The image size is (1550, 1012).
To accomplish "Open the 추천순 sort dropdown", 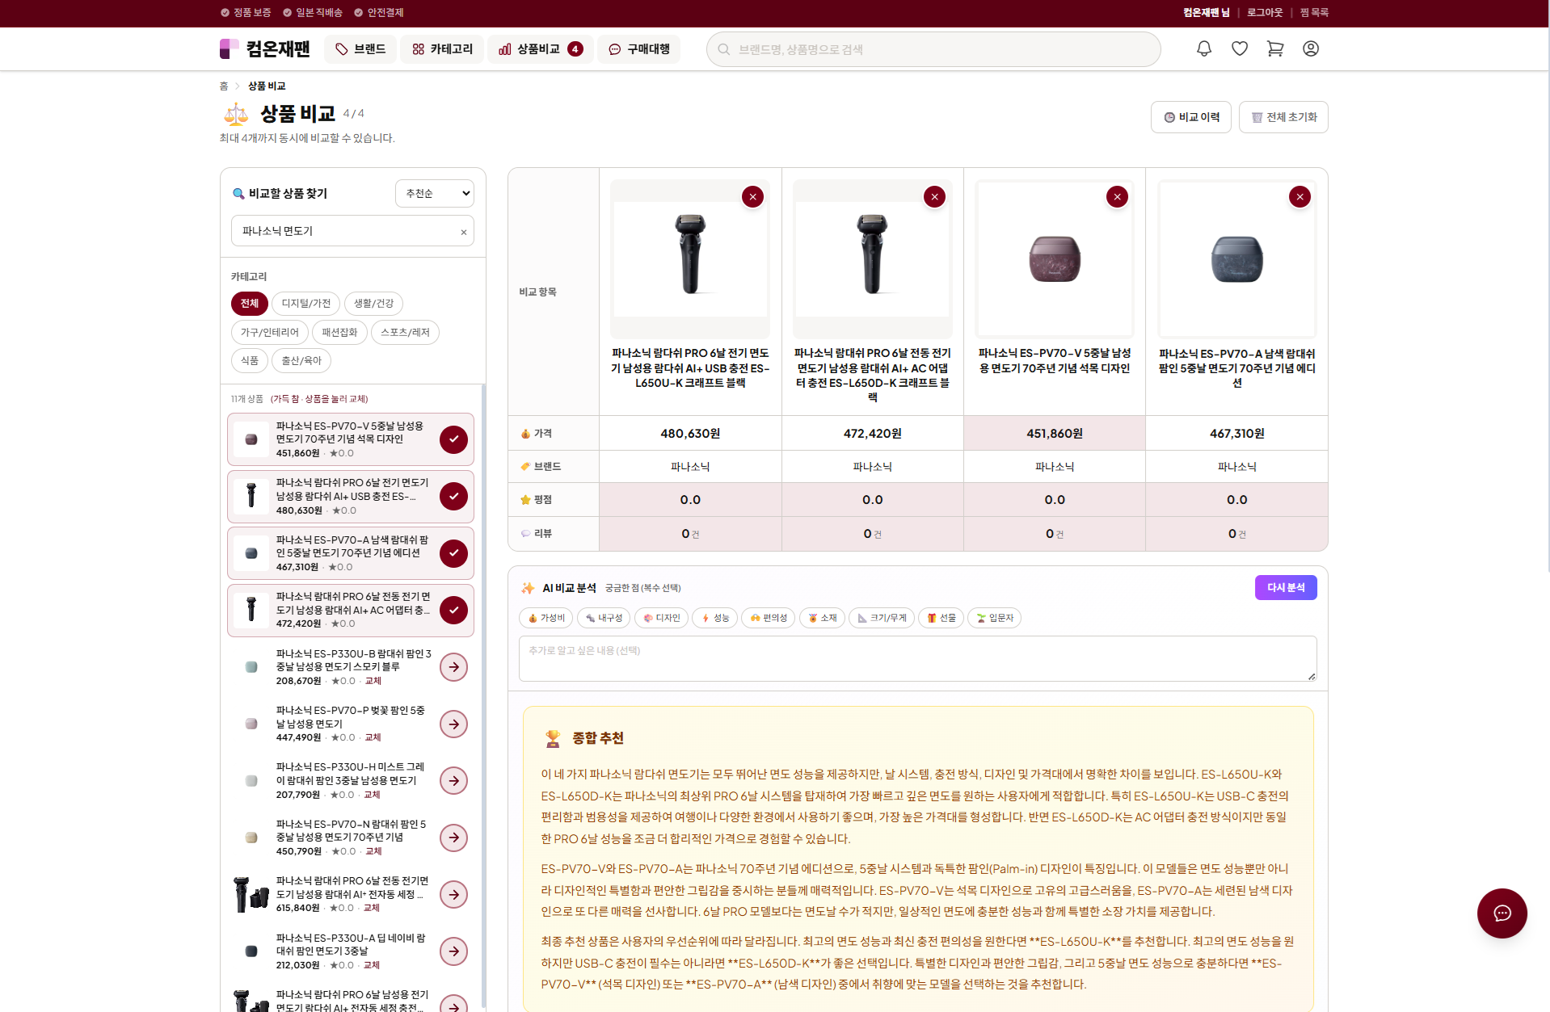I will (x=435, y=194).
